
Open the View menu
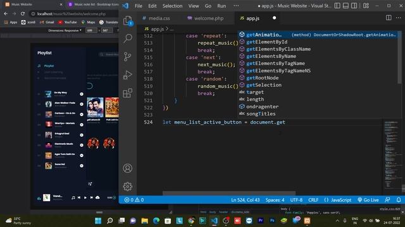click(194, 6)
